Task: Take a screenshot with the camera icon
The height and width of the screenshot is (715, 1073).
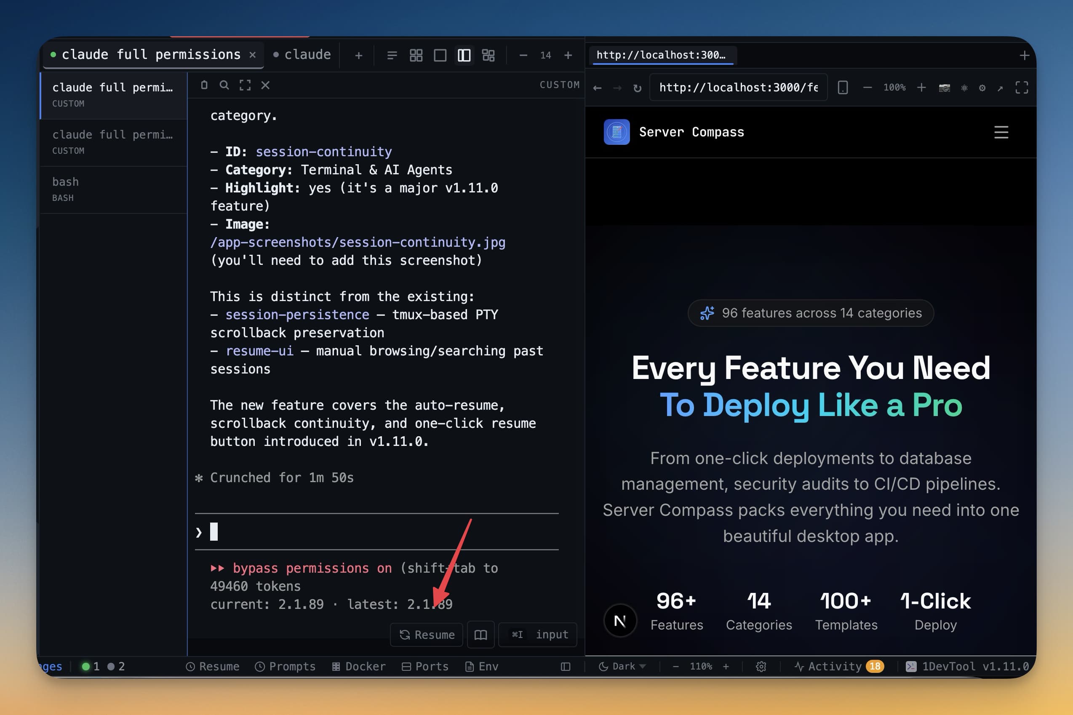Action: (945, 88)
